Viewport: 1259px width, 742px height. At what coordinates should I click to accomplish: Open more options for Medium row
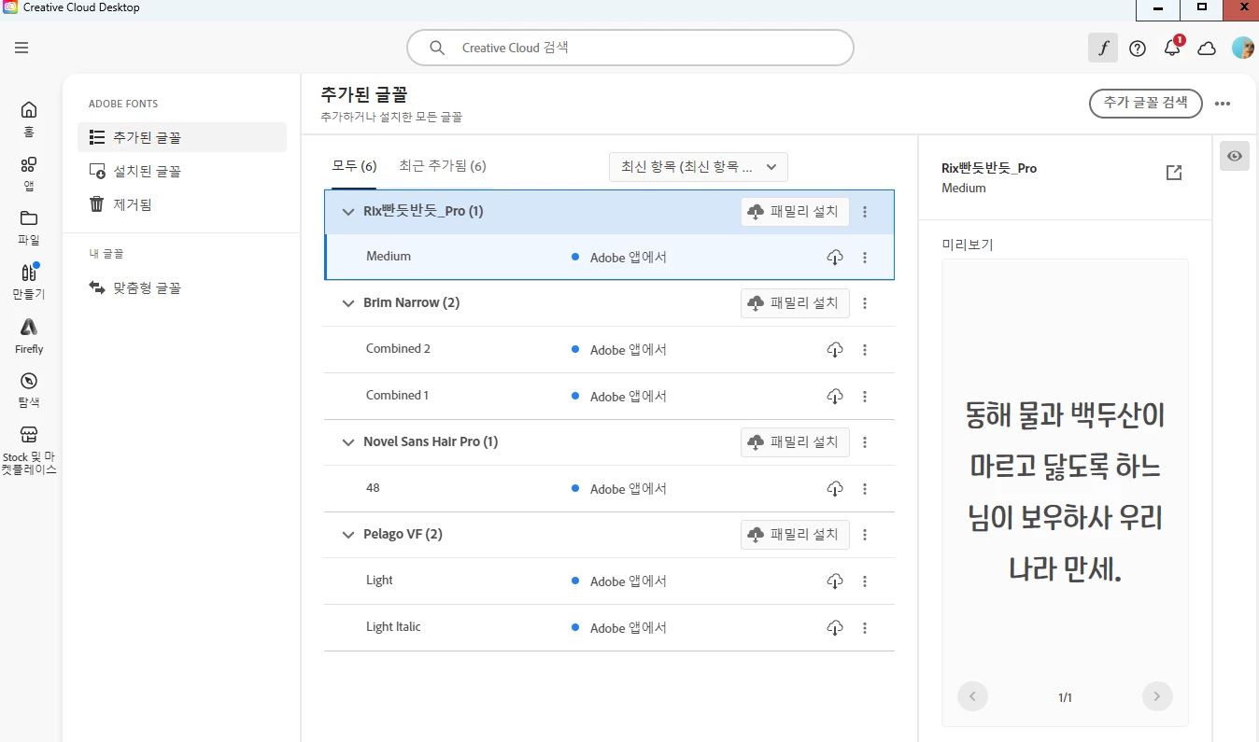coord(865,257)
